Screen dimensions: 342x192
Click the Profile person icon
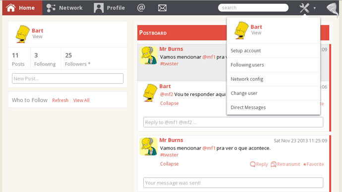[x=99, y=8]
